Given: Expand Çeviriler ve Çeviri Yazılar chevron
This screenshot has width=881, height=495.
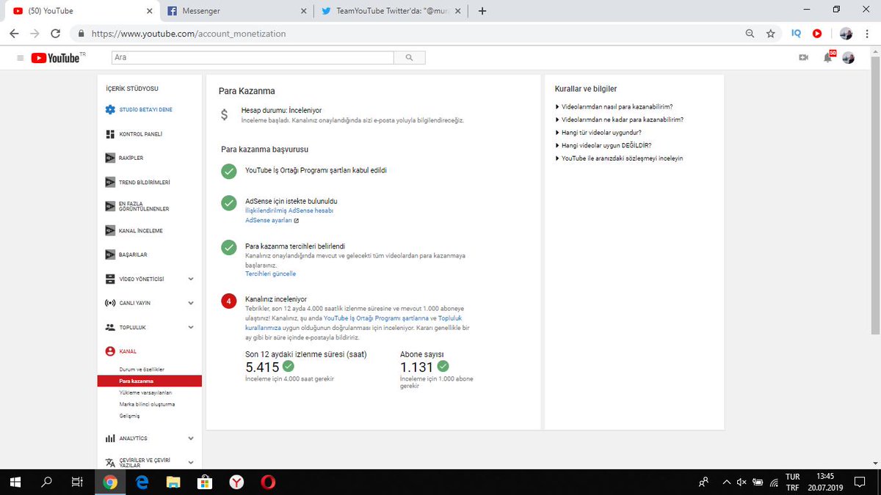Looking at the screenshot, I should 191,463.
